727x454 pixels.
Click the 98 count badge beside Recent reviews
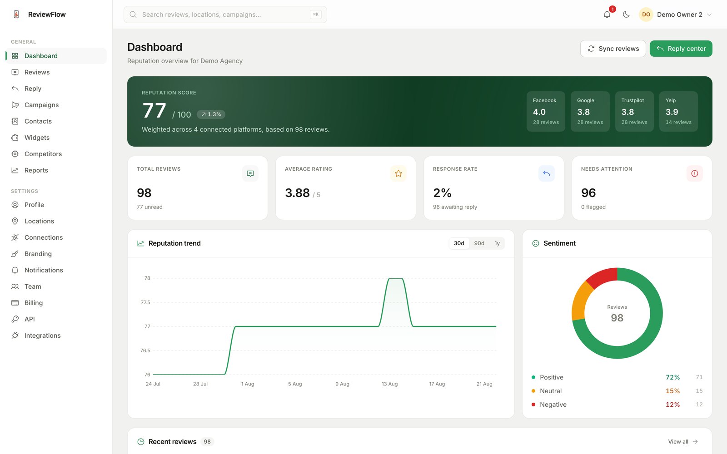click(207, 442)
